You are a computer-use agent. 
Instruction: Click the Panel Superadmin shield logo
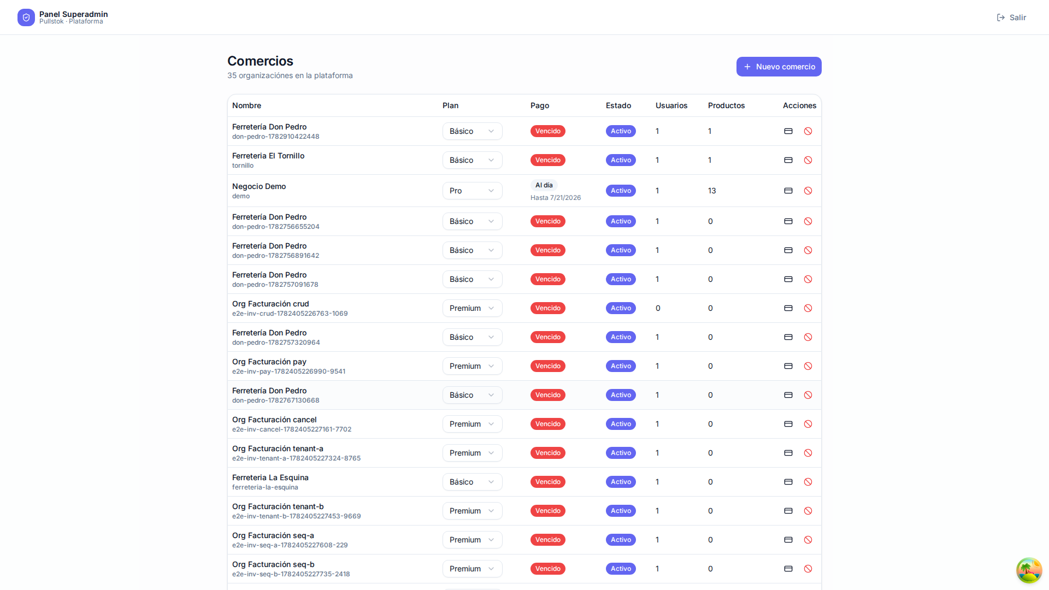[x=26, y=17]
